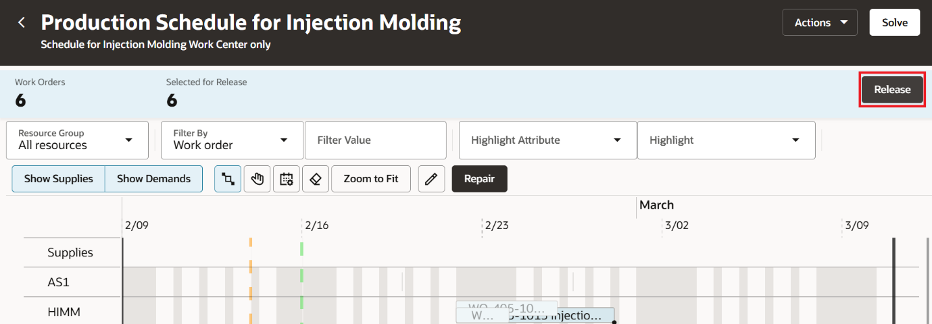Click the Solve button

tap(895, 22)
